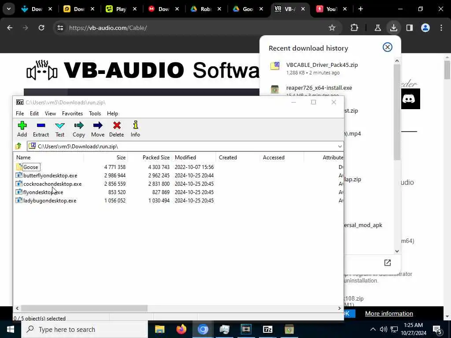Click the Add toolbar button in 7-Zip
The width and height of the screenshot is (451, 338).
pos(22,129)
